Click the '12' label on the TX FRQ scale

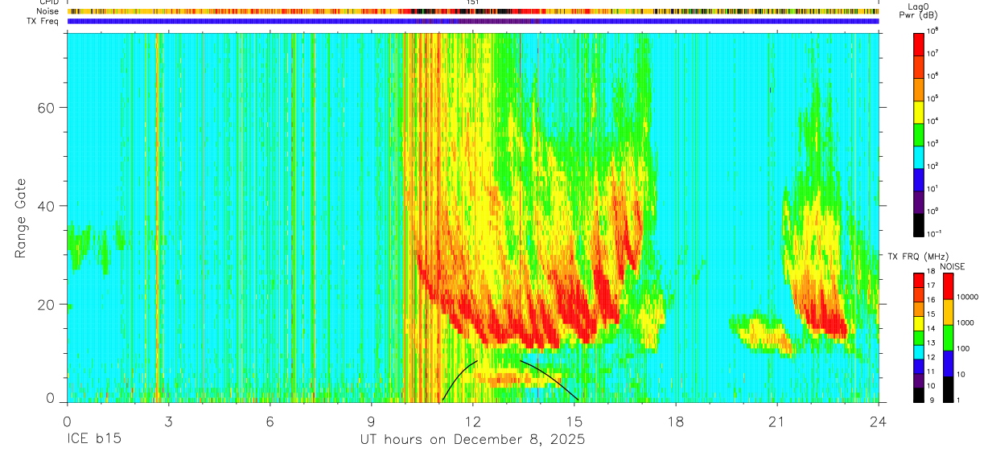[x=932, y=358]
